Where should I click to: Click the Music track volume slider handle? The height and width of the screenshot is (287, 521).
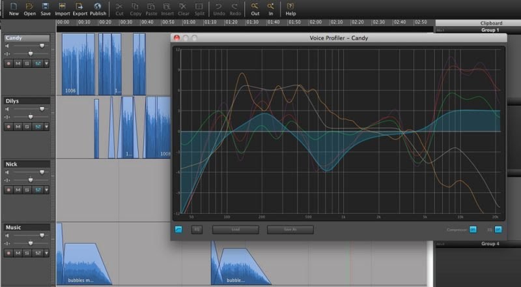(x=42, y=235)
